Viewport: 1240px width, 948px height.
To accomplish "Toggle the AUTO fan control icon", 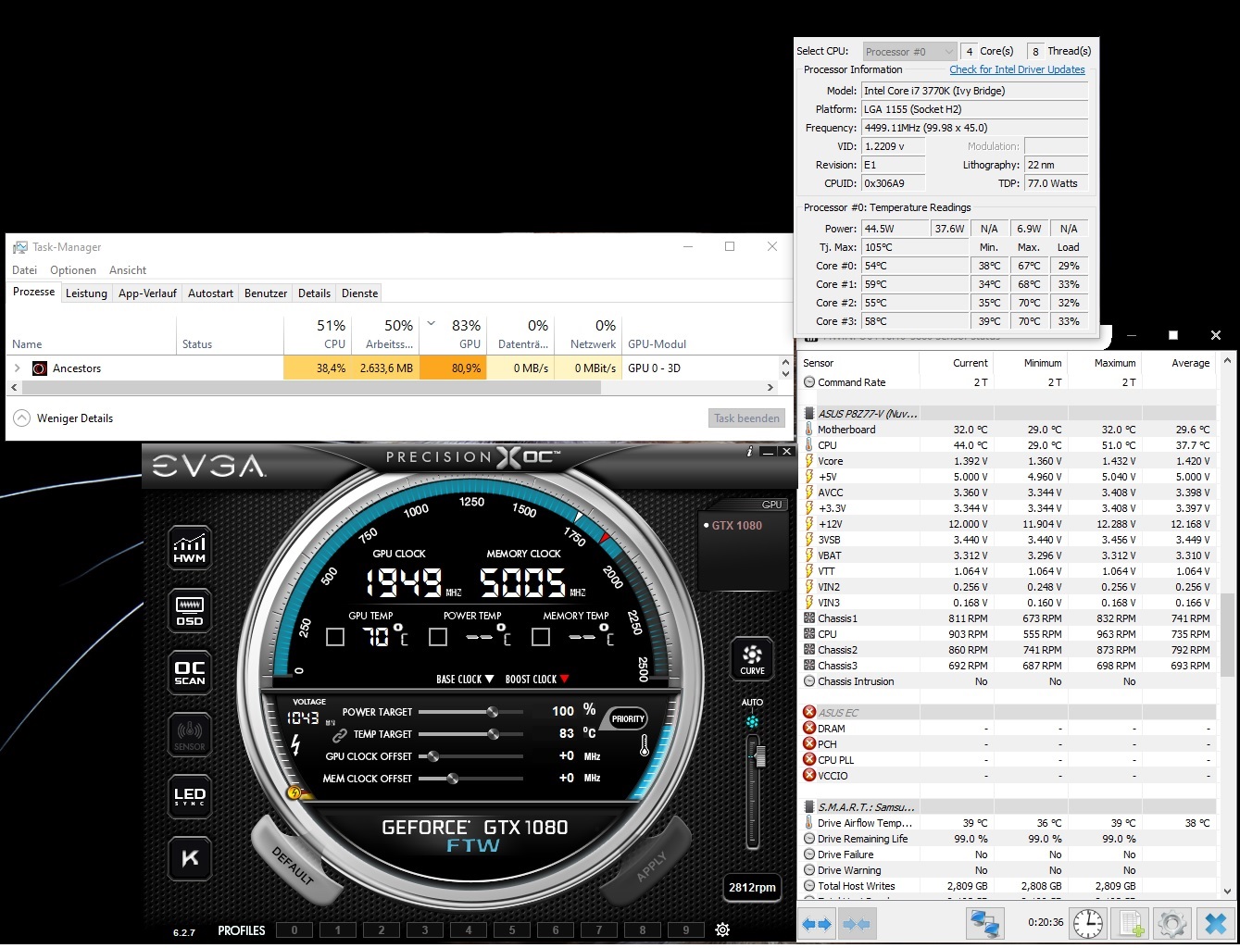I will [752, 720].
